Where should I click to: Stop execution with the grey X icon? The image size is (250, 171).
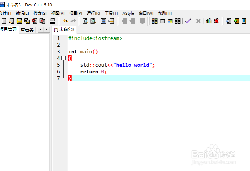pyautogui.click(x=198, y=21)
